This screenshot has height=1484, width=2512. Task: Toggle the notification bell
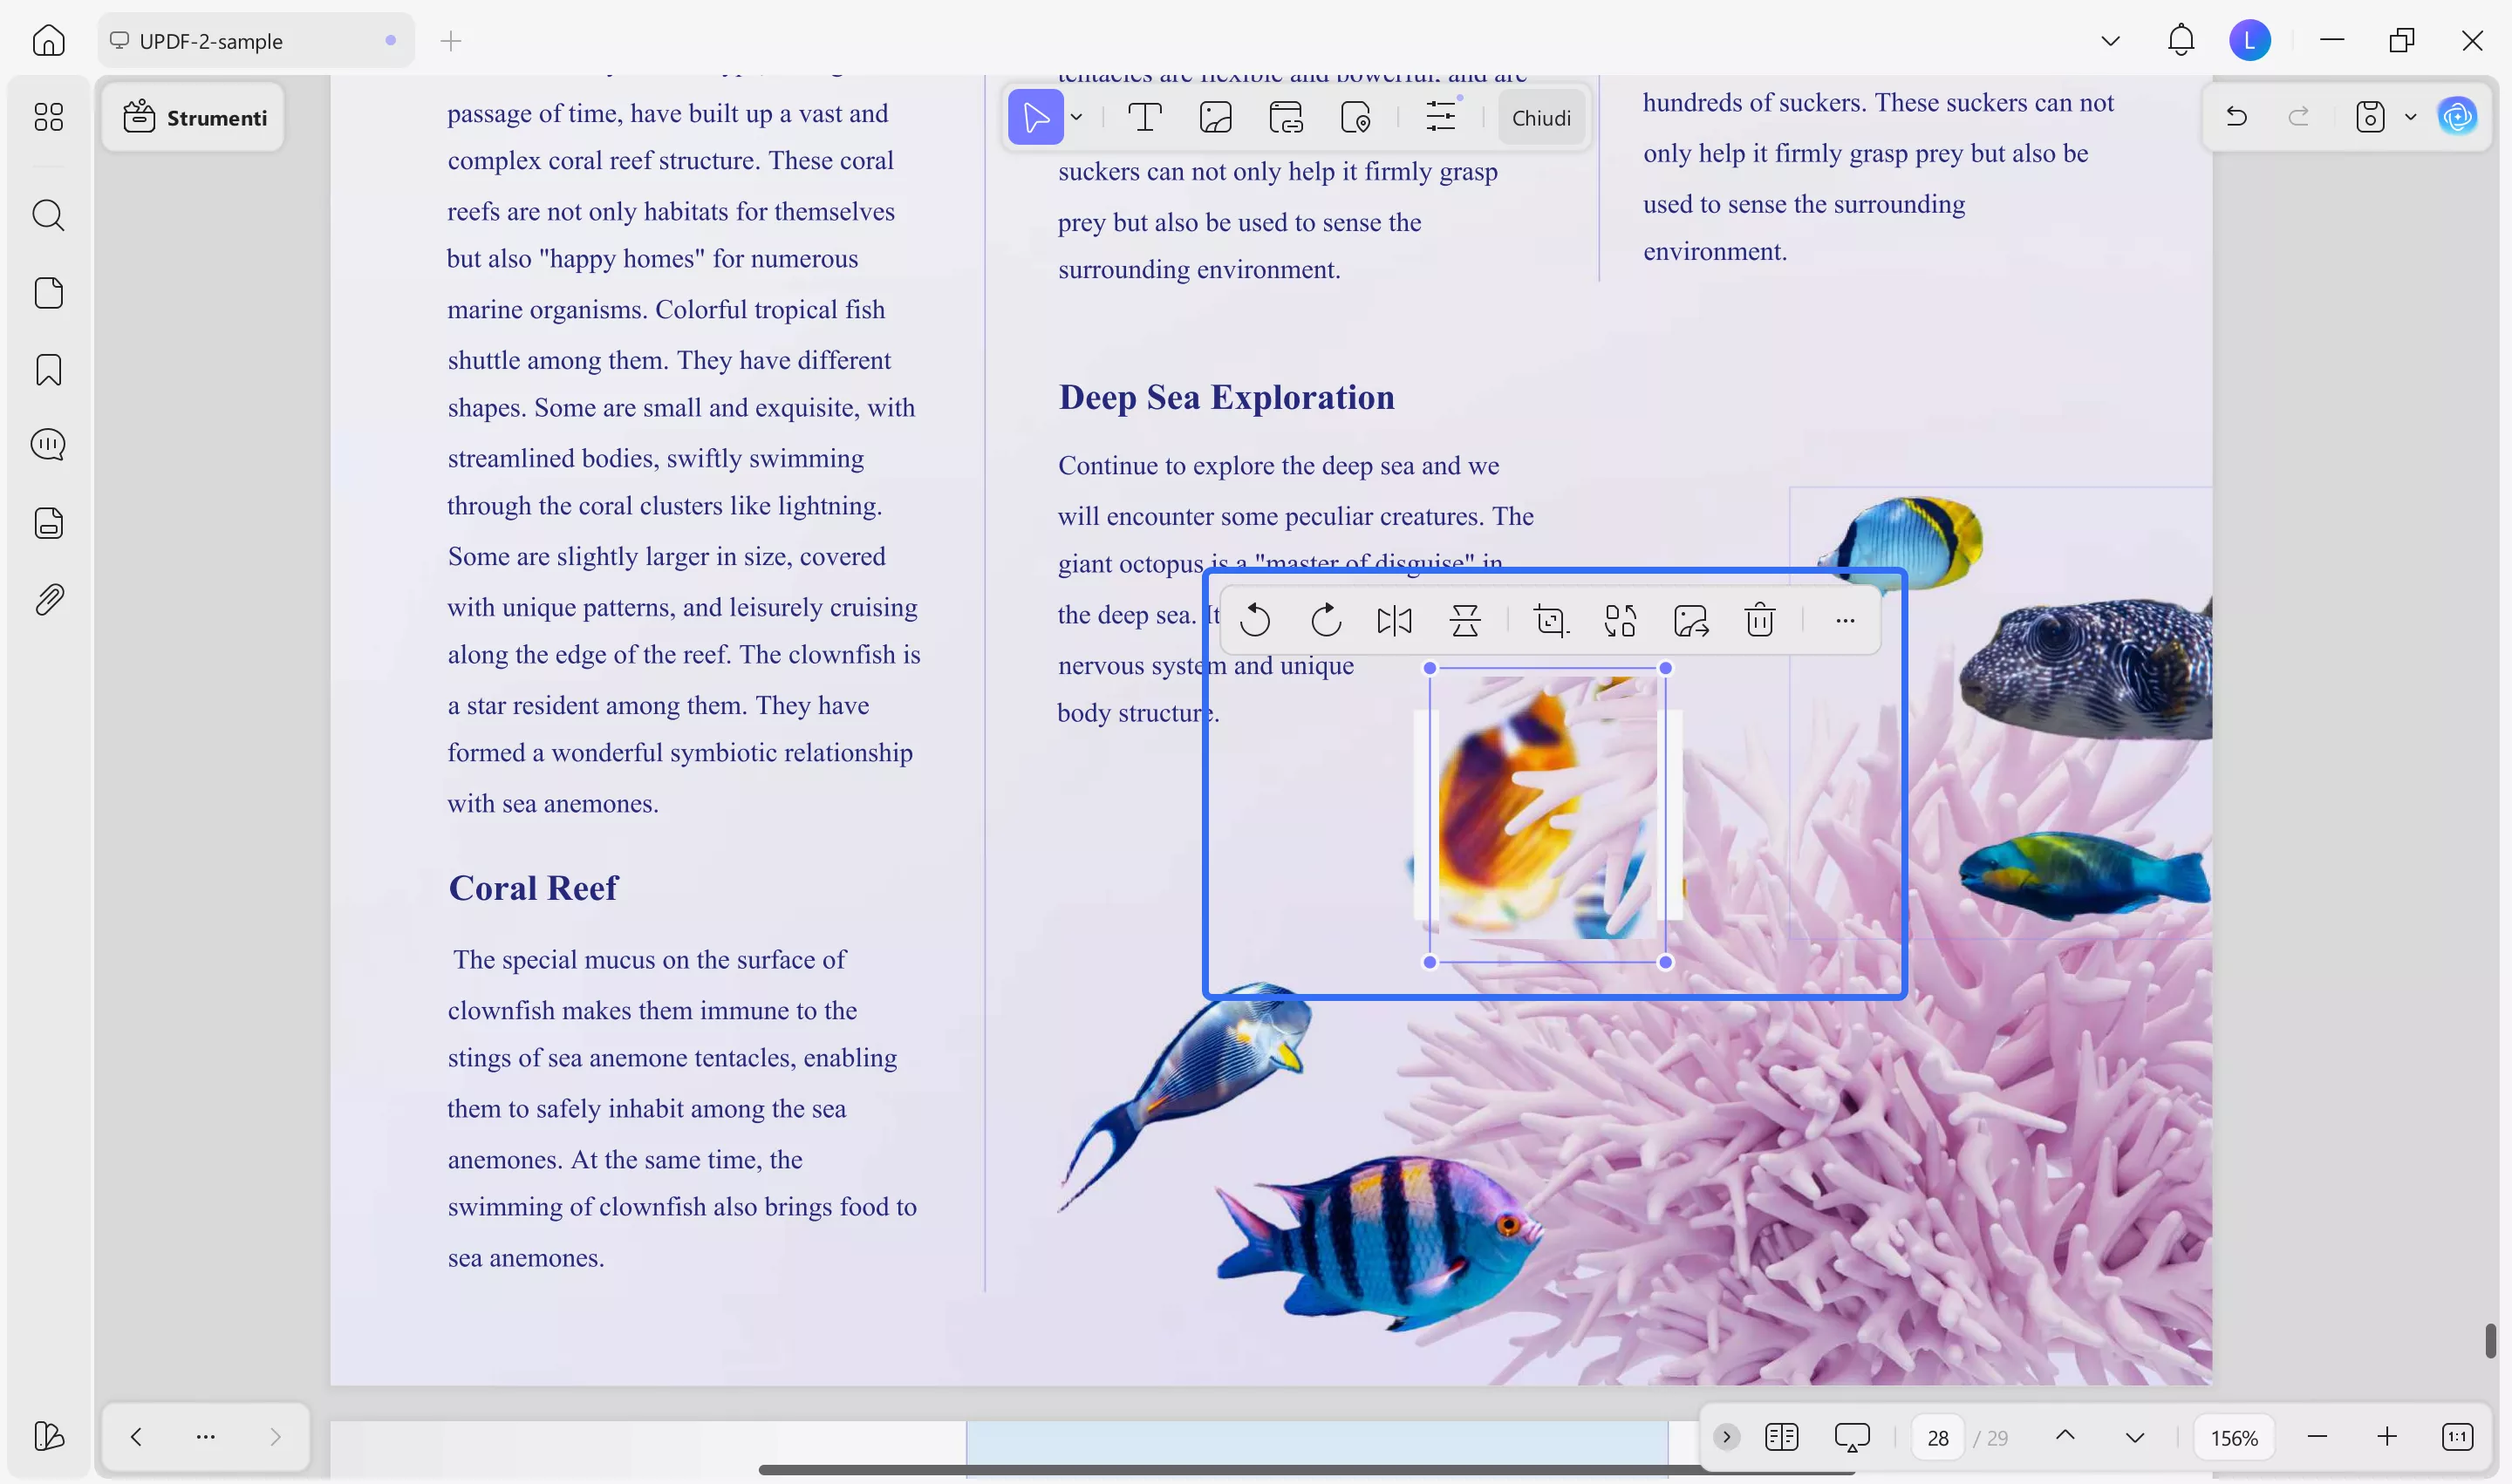coord(2181,40)
